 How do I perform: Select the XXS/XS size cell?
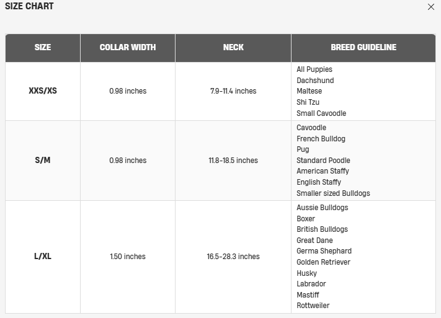click(43, 91)
